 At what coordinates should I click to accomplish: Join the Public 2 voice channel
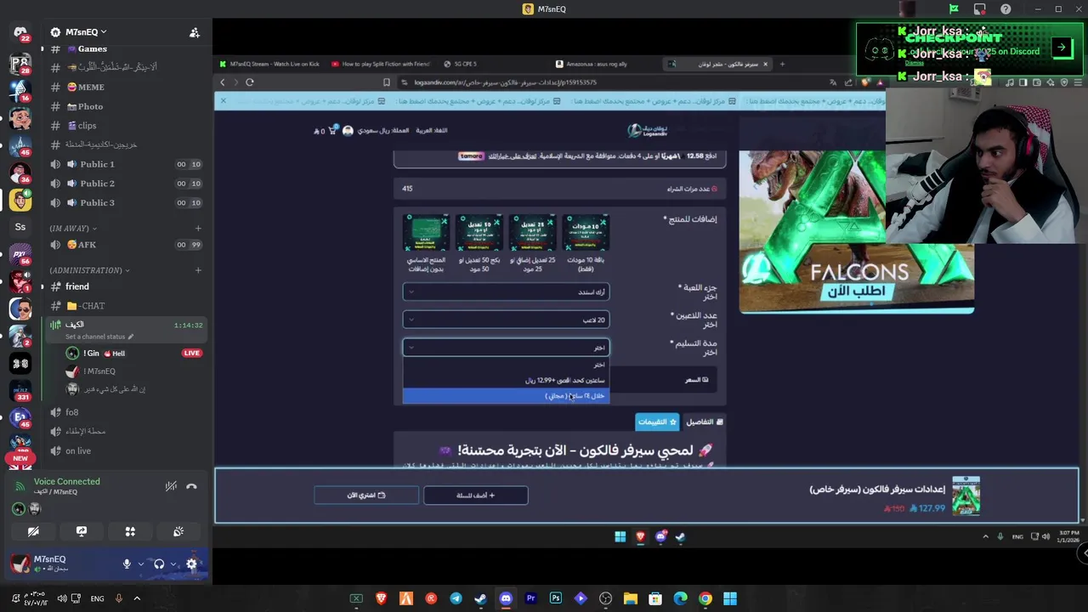click(124, 183)
